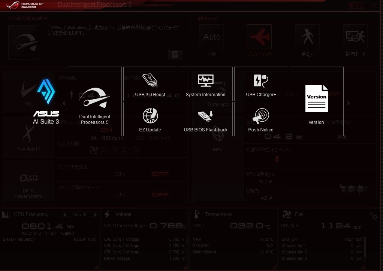Click the 'Chassis fan 3' row
This screenshot has width=383, height=271.
click(x=322, y=258)
